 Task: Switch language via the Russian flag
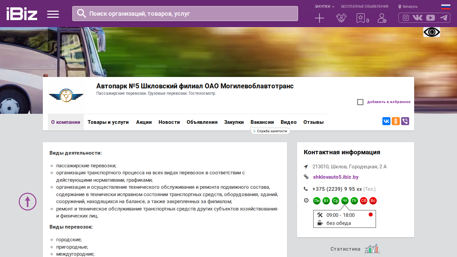click(446, 7)
